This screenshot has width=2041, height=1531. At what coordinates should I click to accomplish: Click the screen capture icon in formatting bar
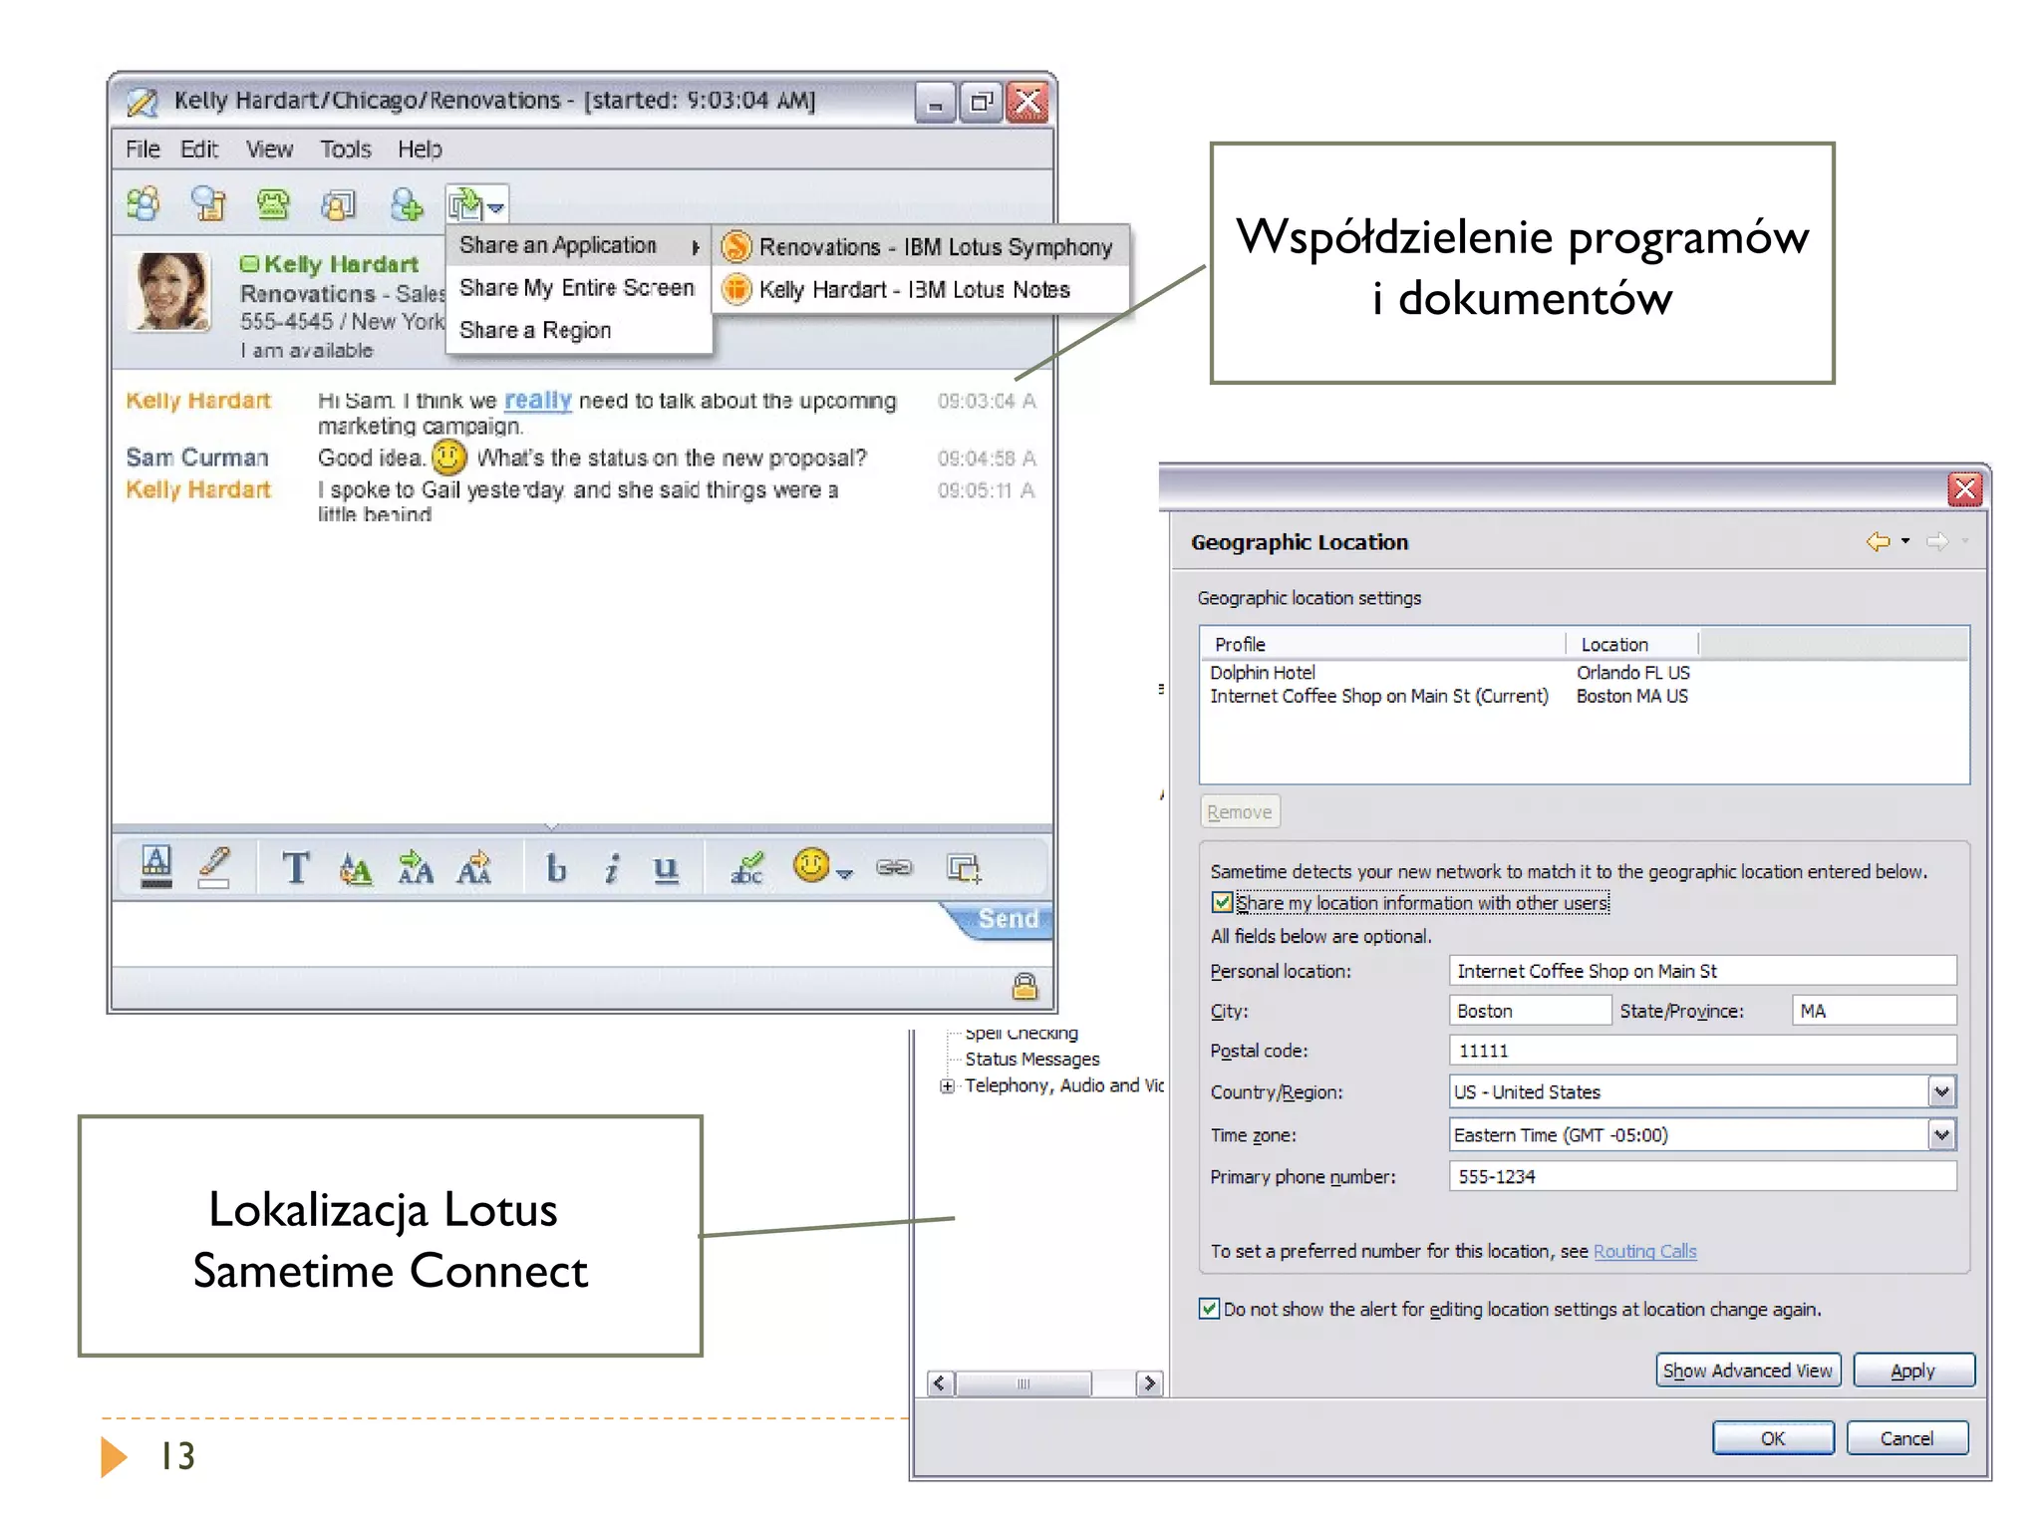click(964, 868)
